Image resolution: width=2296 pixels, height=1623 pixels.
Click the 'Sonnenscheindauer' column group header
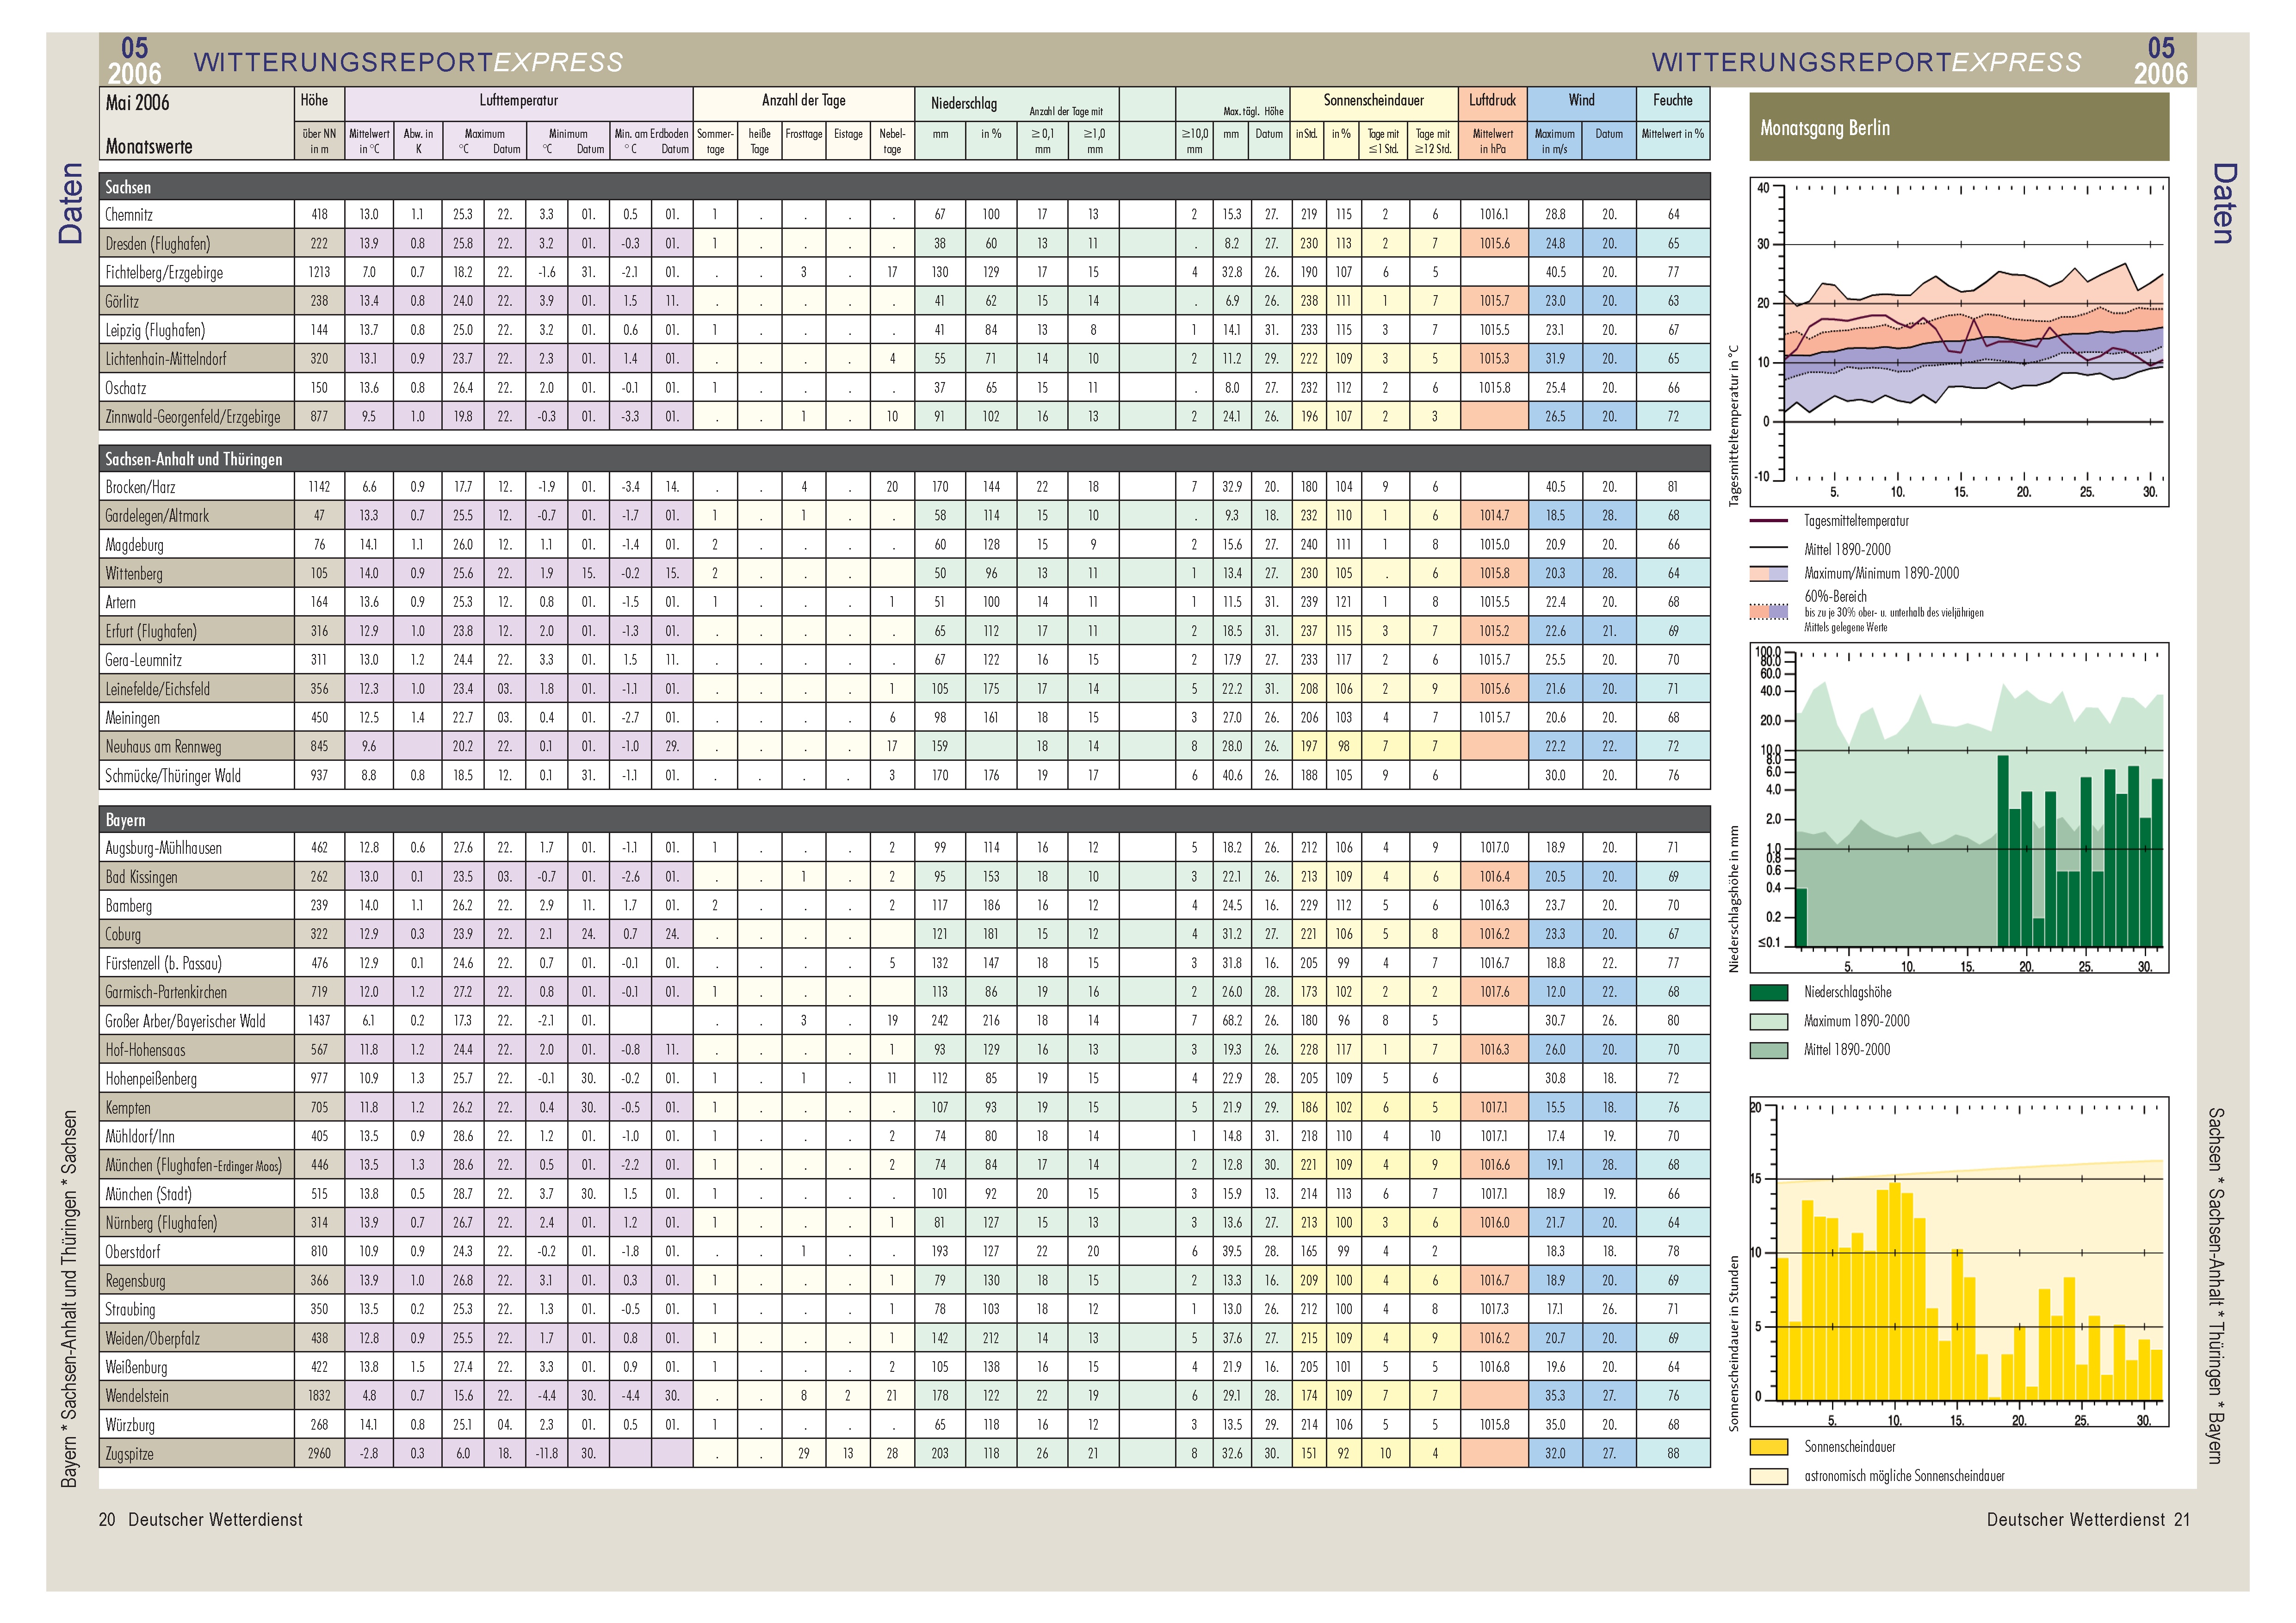(1373, 100)
